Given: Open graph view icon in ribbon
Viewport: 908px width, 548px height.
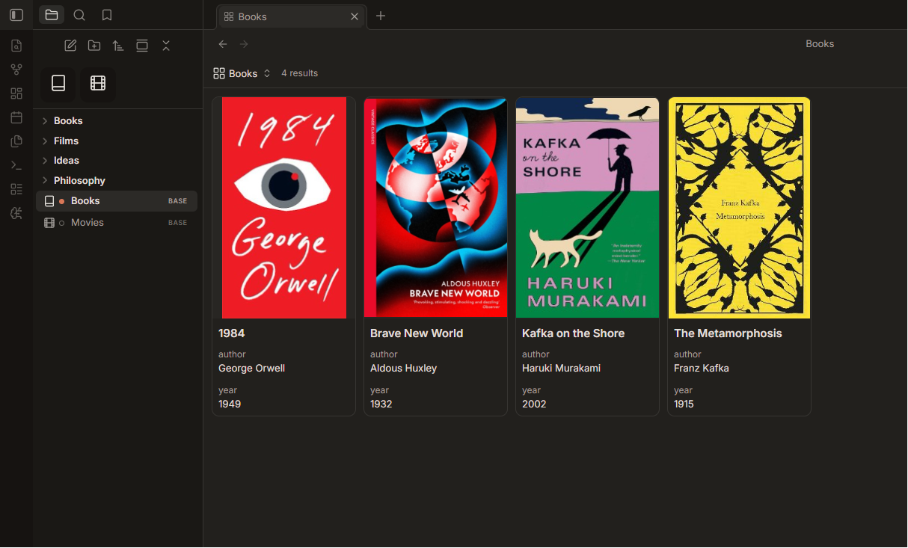Looking at the screenshot, I should click(16, 70).
